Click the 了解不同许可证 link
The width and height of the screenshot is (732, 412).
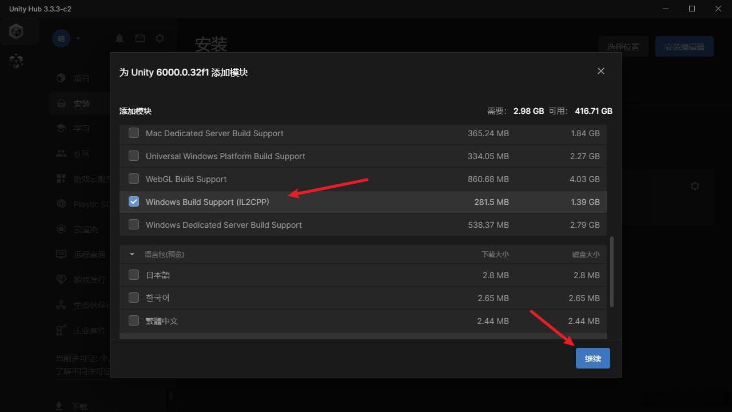pos(82,371)
